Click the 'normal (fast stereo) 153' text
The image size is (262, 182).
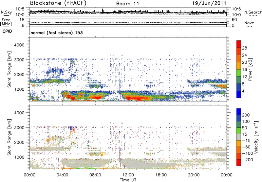(x=57, y=33)
